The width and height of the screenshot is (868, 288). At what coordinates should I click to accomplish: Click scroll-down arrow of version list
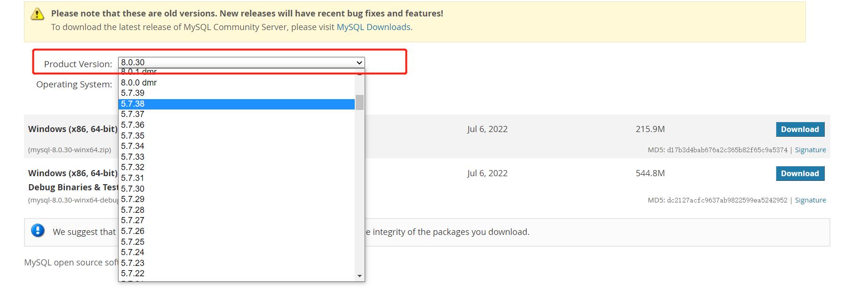360,276
